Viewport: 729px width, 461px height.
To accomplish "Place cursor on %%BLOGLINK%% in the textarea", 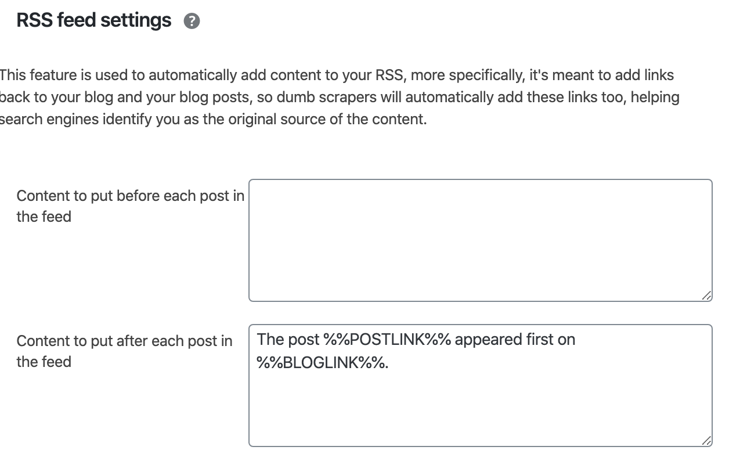I will click(x=320, y=363).
